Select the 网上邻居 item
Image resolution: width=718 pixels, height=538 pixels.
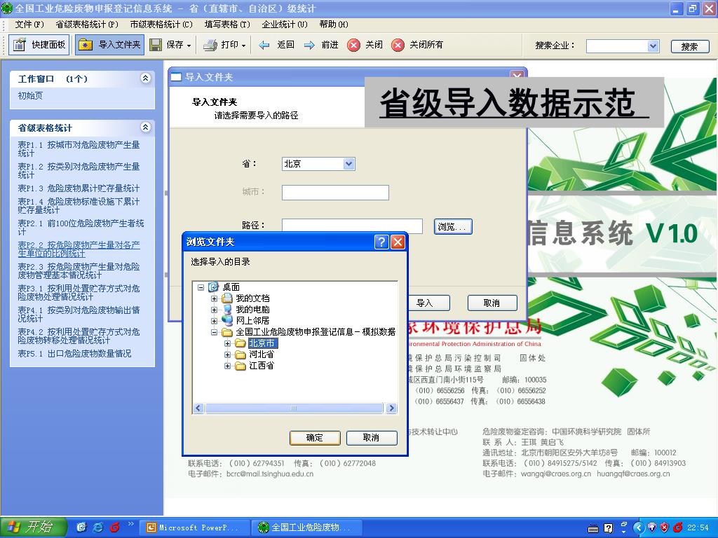252,321
